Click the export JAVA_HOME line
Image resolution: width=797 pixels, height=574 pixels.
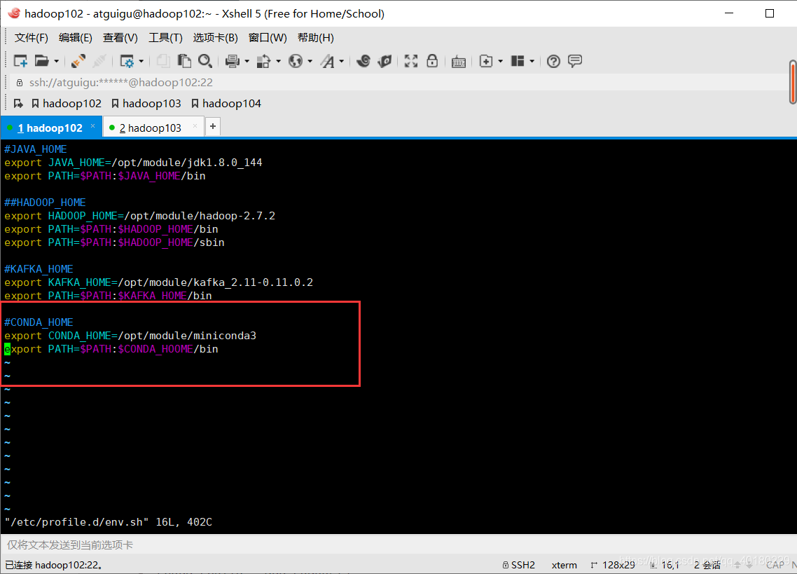pyautogui.click(x=133, y=163)
